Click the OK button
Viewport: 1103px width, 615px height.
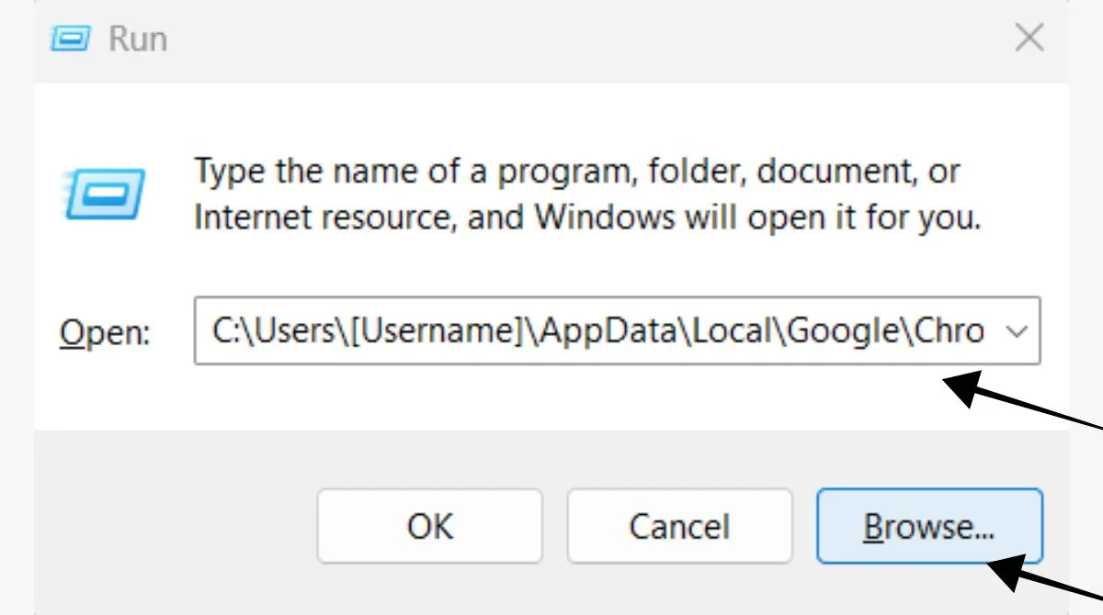[430, 526]
